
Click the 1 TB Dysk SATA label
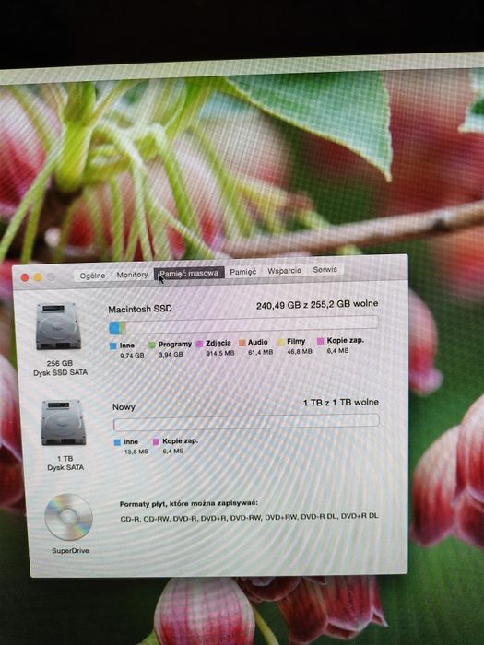65,463
